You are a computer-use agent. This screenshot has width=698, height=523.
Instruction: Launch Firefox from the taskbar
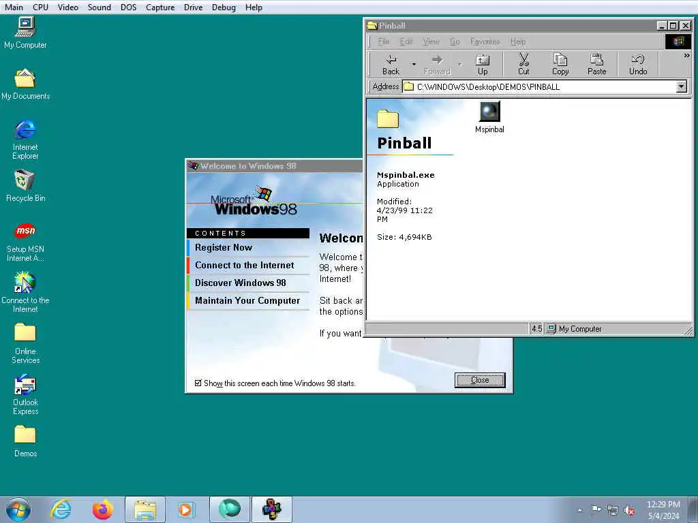coord(102,509)
